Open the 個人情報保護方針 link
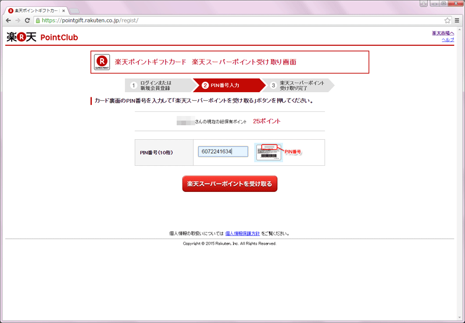 coord(242,233)
